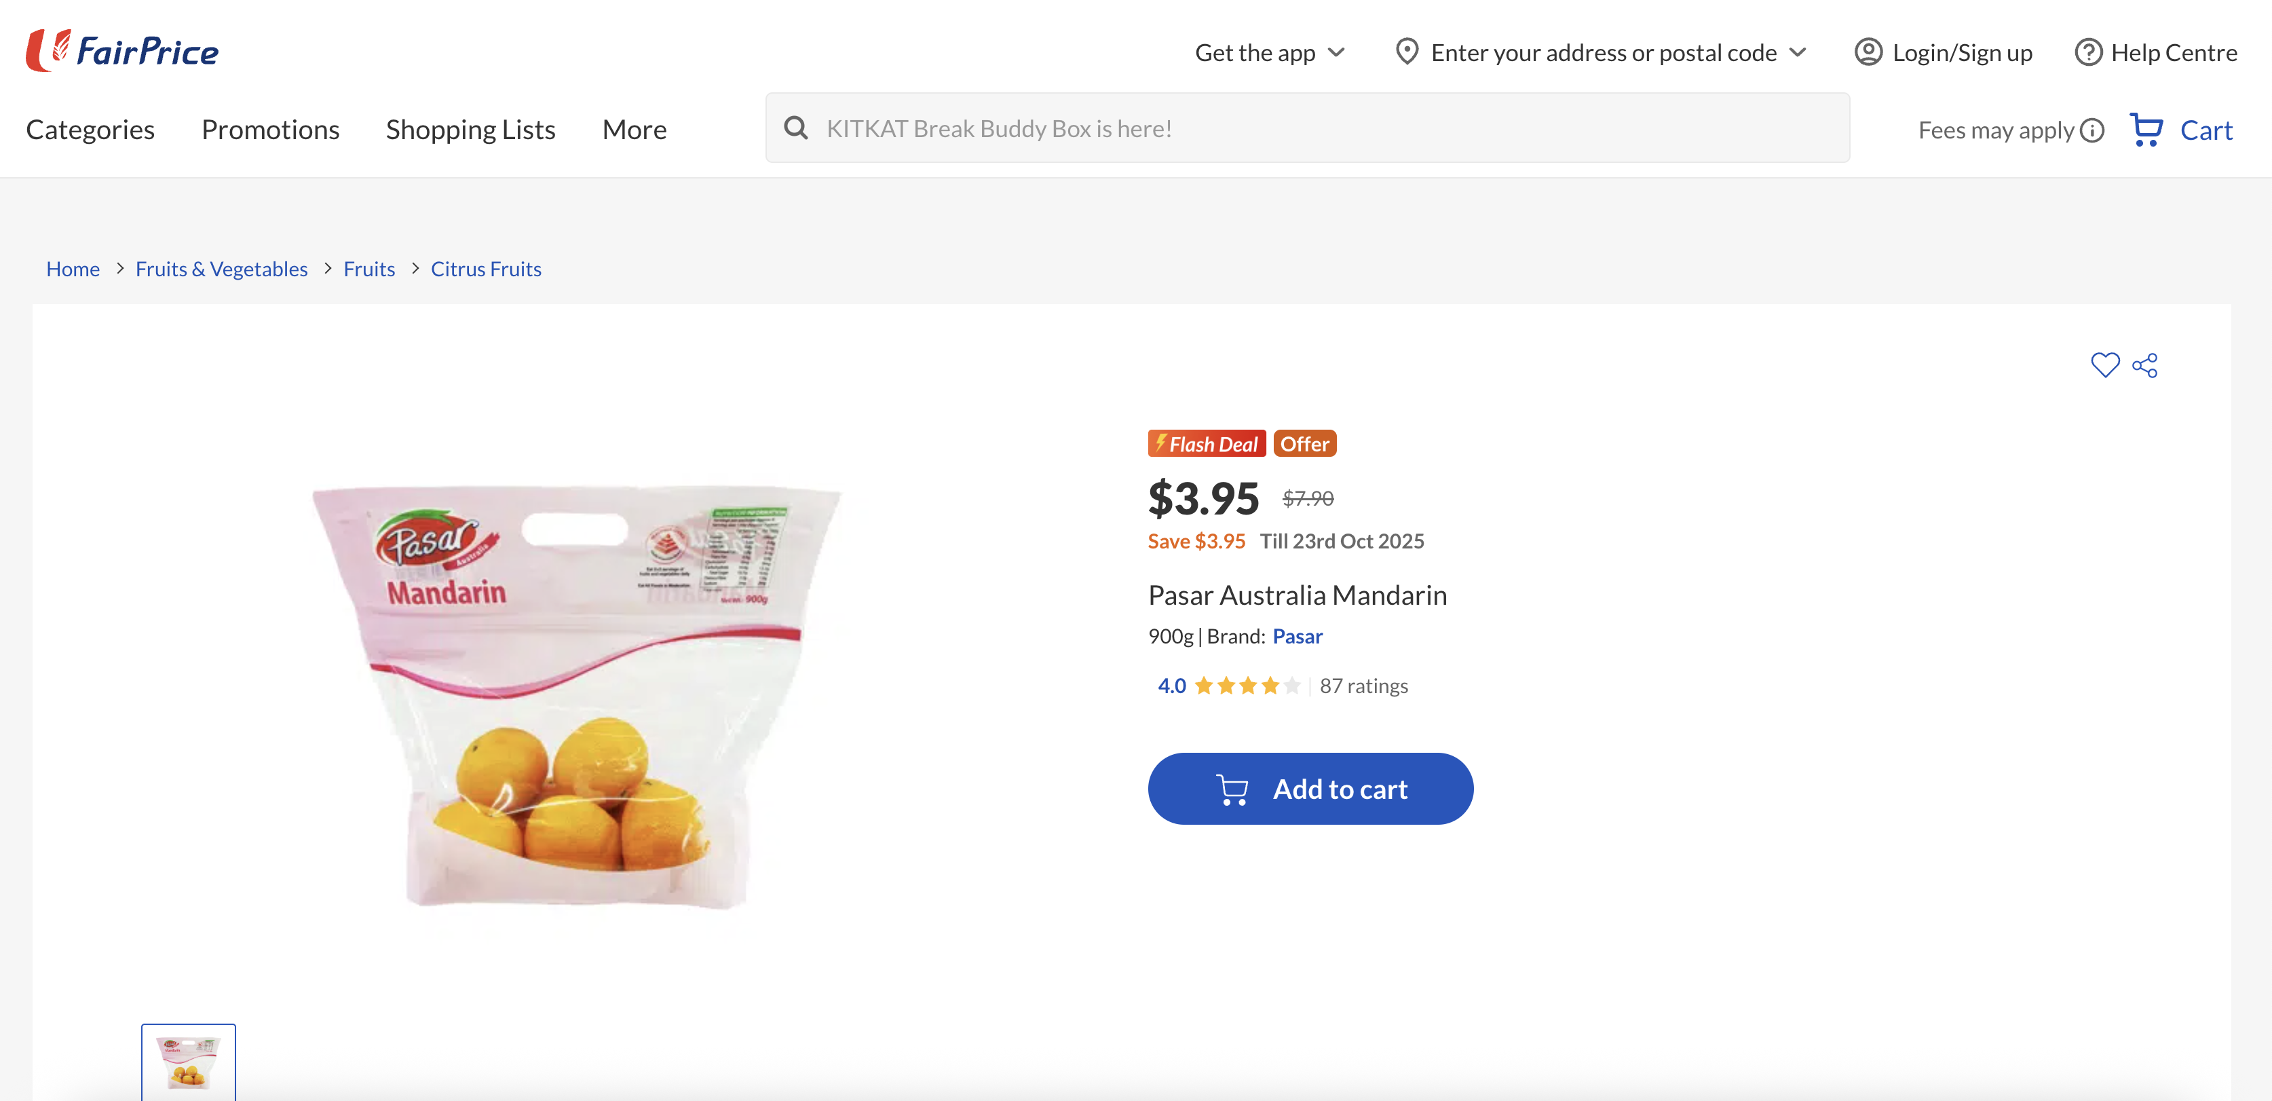Image resolution: width=2272 pixels, height=1101 pixels.
Task: Click the info icon next to Fees may apply
Action: (2092, 130)
